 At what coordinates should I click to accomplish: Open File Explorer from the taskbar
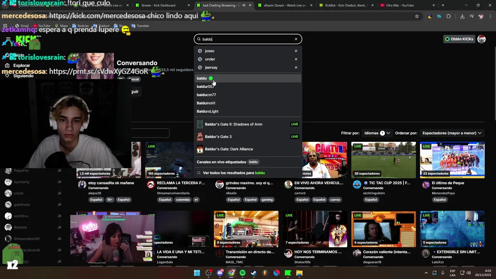click(299, 273)
